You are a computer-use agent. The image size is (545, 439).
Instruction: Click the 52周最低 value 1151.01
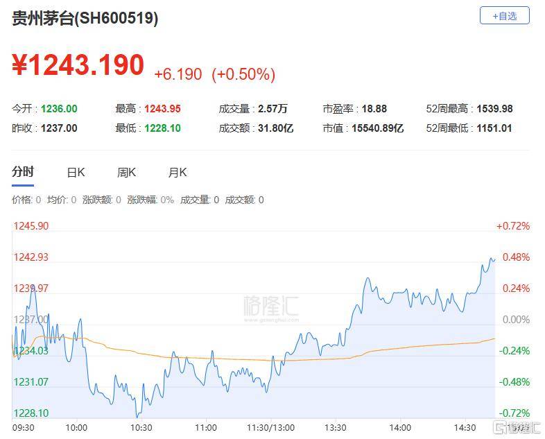pyautogui.click(x=494, y=128)
